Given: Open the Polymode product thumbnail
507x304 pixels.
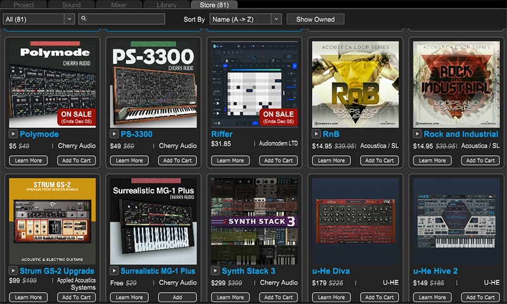Looking at the screenshot, I should (53, 84).
